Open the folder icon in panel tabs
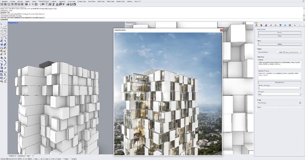Viewport: 305px width, 160px height. click(276, 25)
